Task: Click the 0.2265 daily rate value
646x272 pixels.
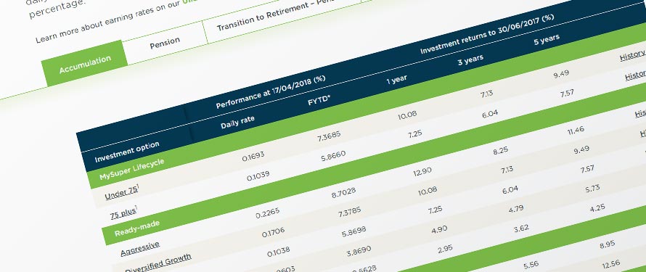Action: coord(268,213)
